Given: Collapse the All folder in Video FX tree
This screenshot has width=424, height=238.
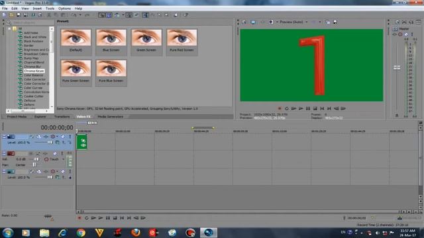Looking at the screenshot, I should click(x=9, y=28).
